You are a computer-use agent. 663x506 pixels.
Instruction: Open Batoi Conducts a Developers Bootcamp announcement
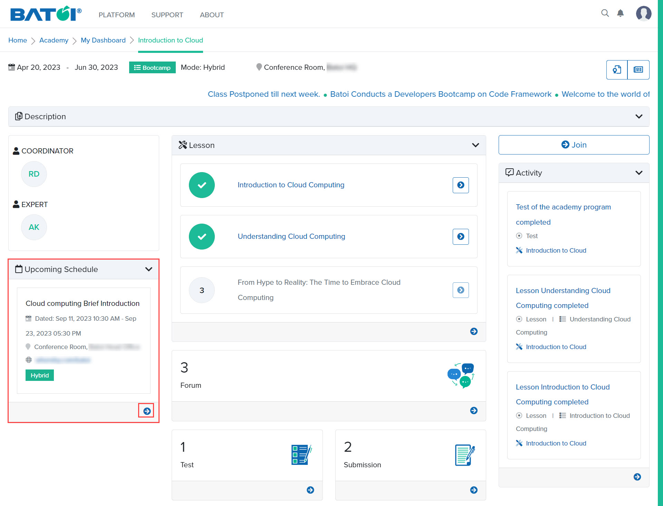[441, 94]
